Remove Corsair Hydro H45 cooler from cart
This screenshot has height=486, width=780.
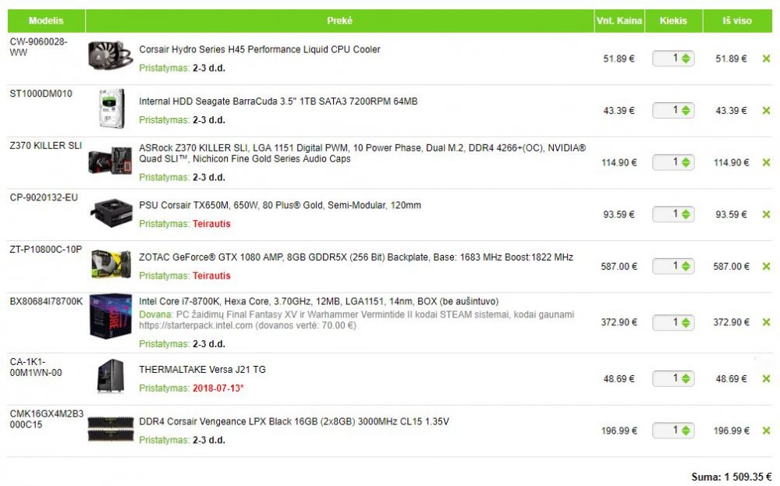pos(766,59)
